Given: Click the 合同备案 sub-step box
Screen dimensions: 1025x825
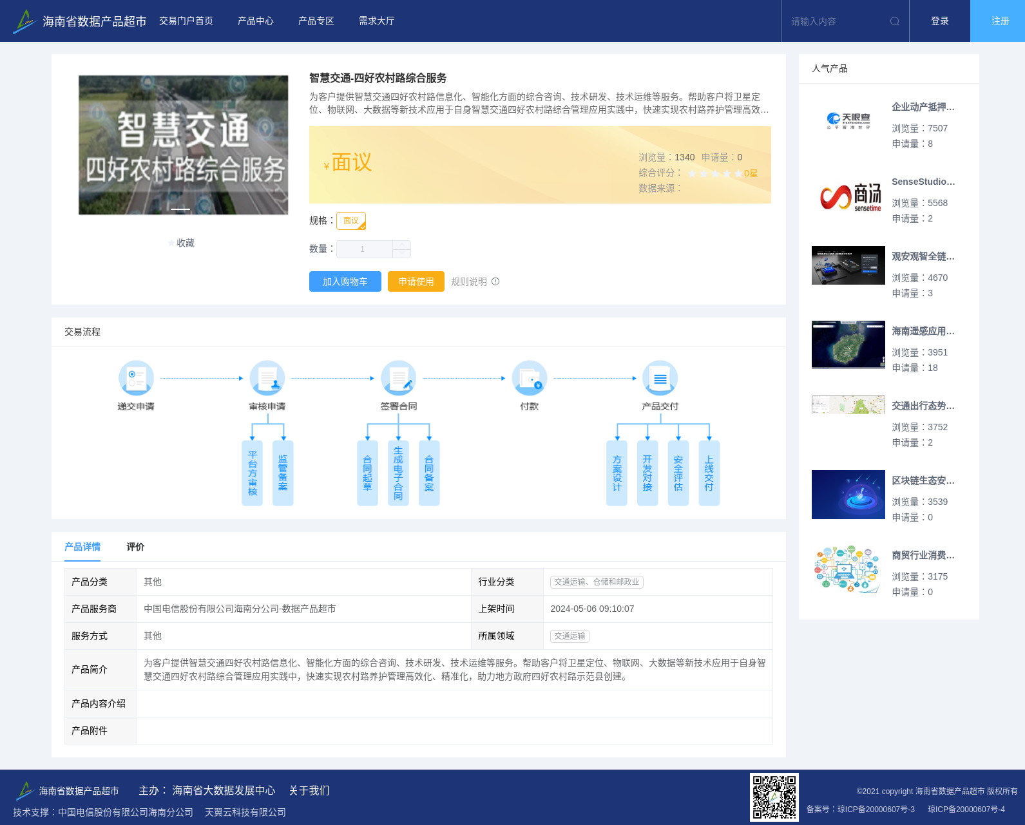Looking at the screenshot, I should tap(429, 473).
